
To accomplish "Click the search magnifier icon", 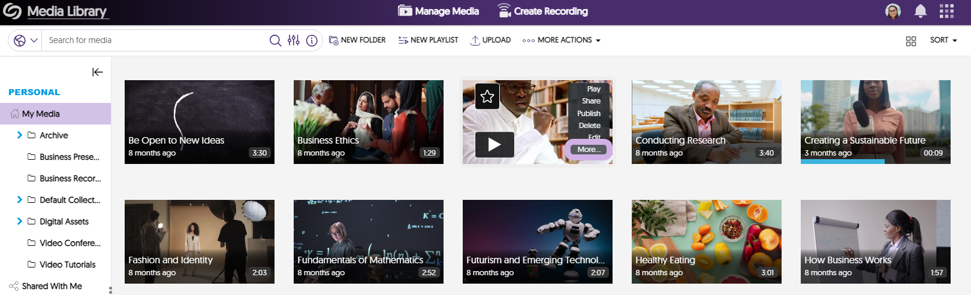I will tap(275, 40).
